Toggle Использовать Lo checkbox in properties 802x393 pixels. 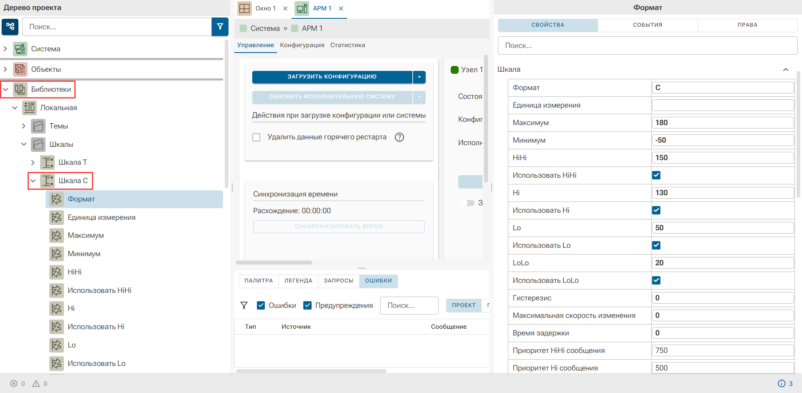click(x=656, y=245)
